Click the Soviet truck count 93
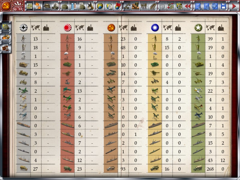Screen dimensions: 240x180 tap(123, 169)
